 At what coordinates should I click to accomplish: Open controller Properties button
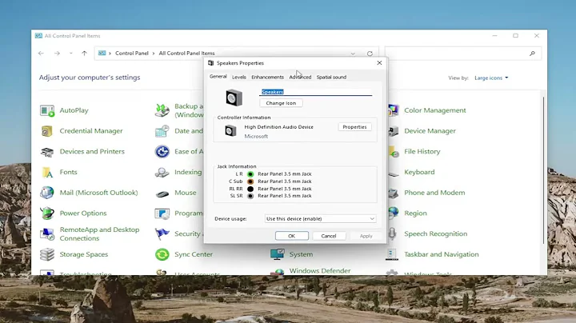click(354, 127)
